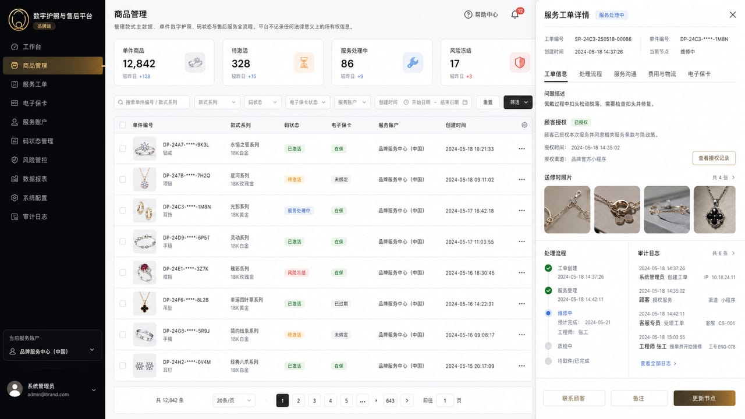745x419 pixels.
Task: Click 查看授权记录 button
Action: [x=714, y=158]
